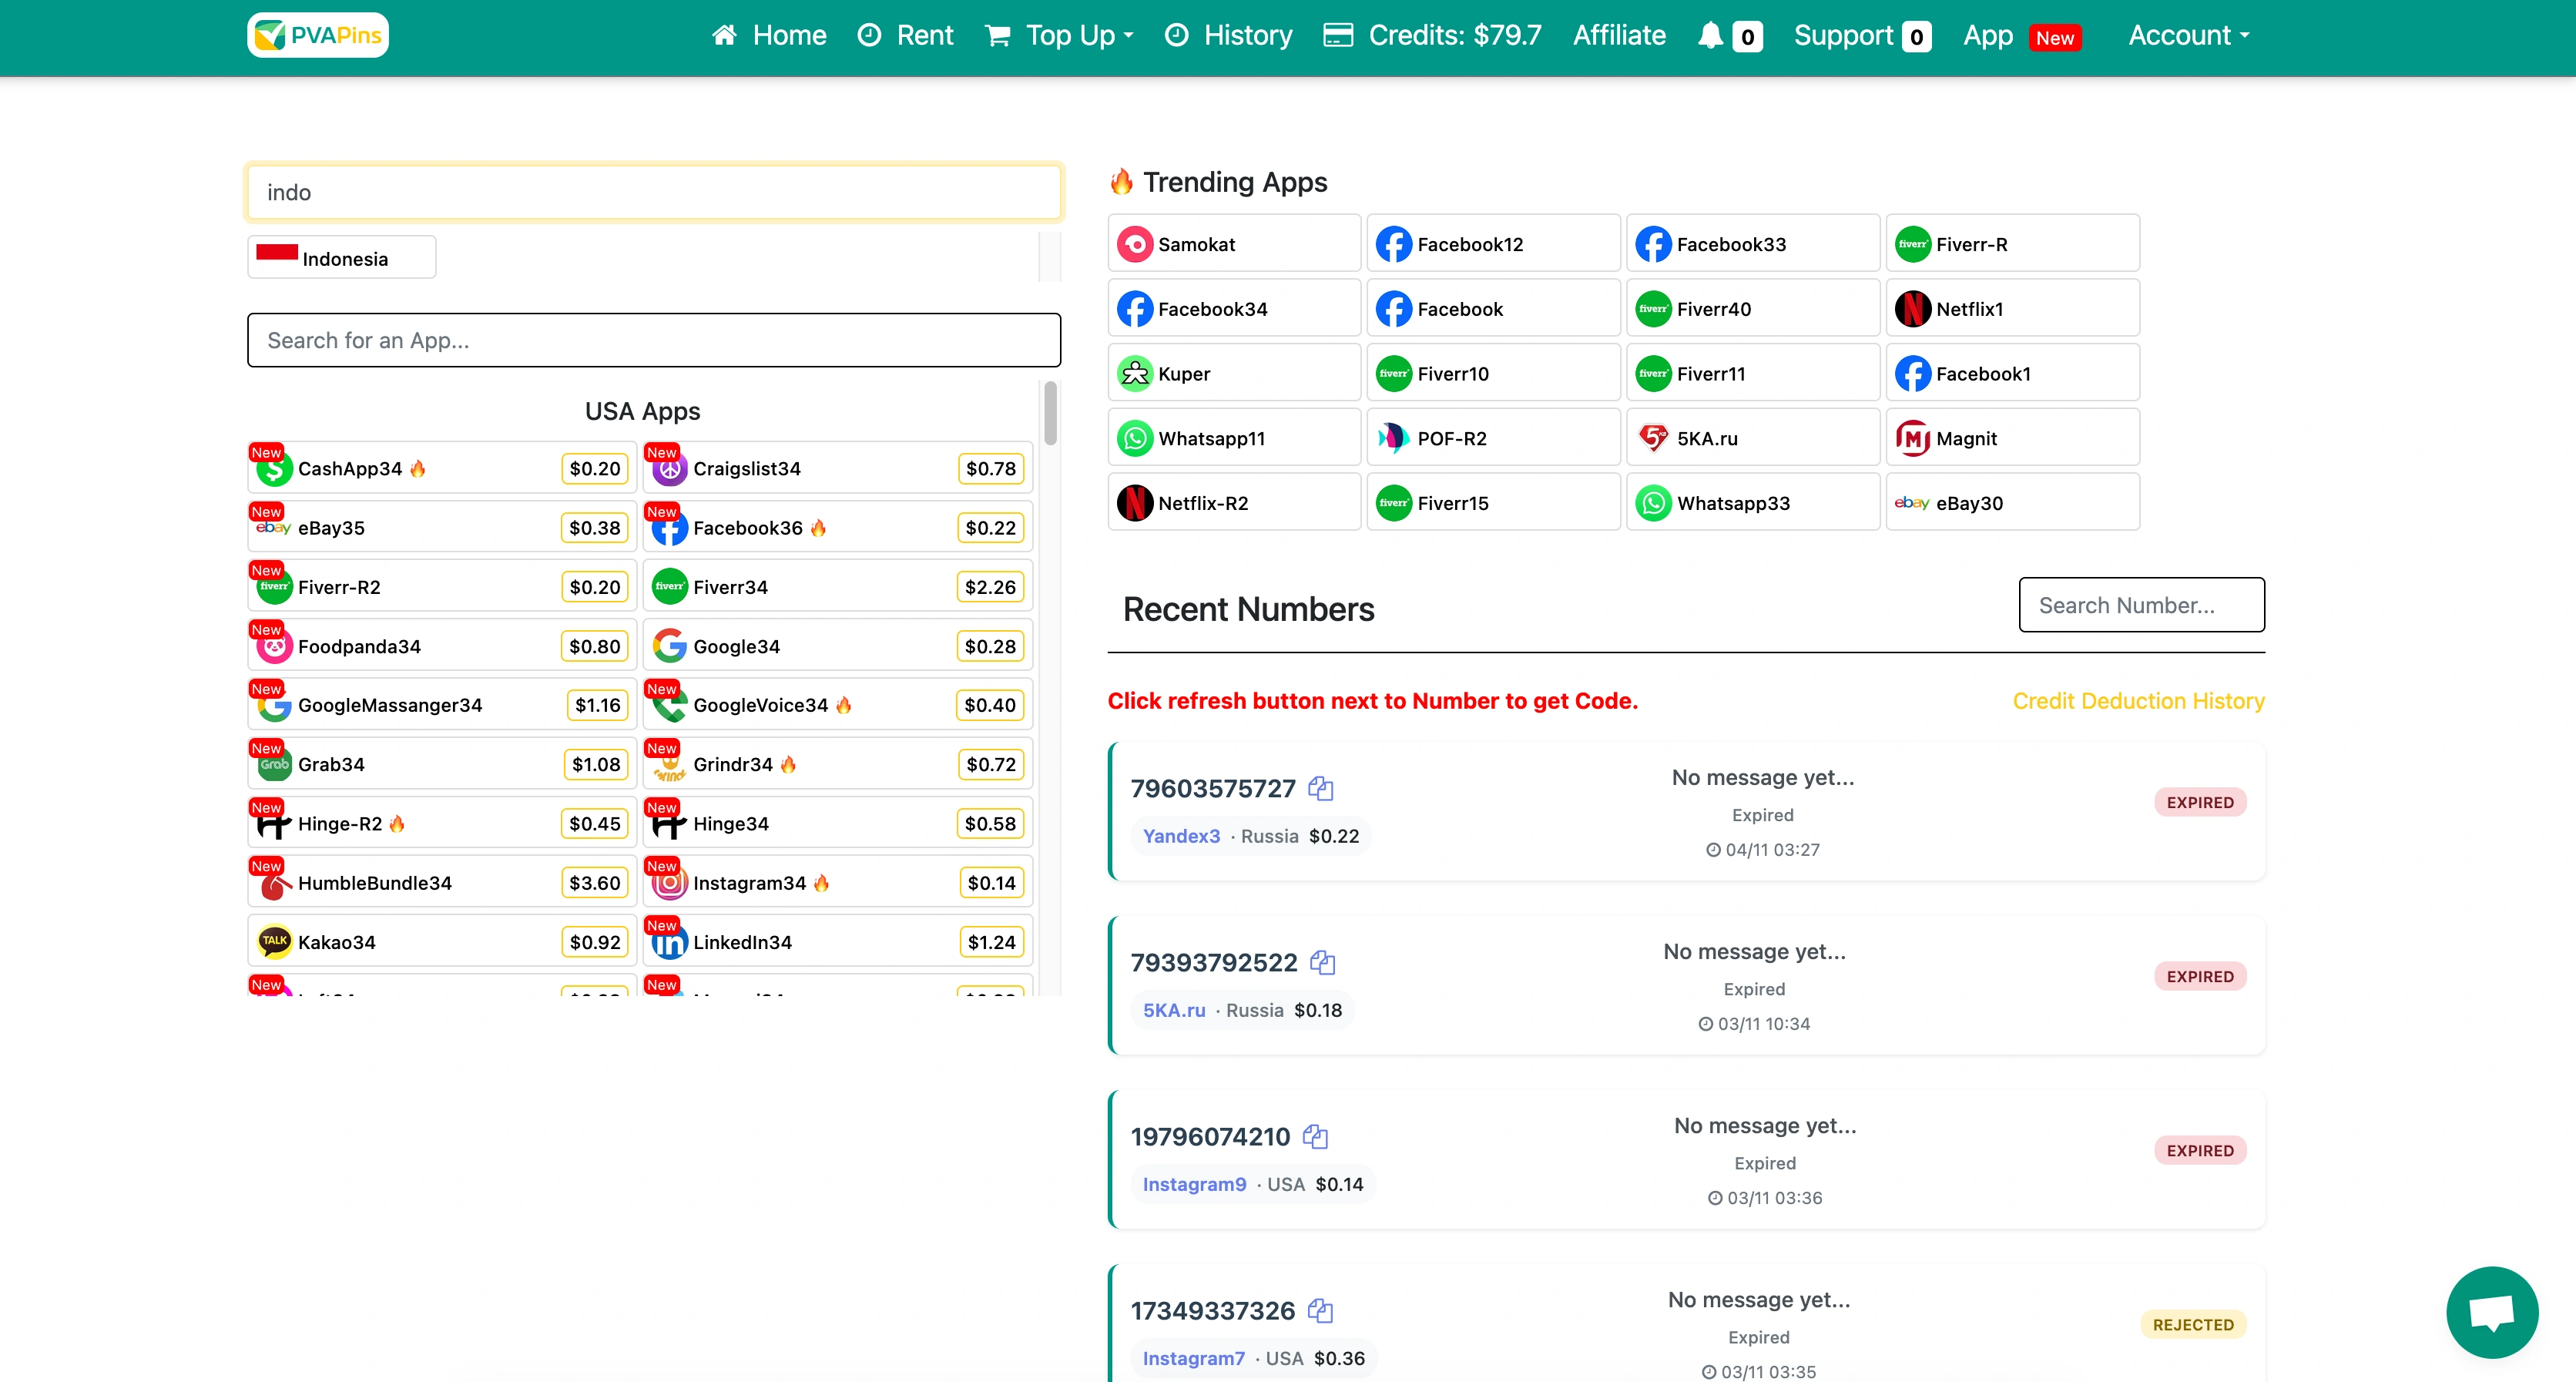The image size is (2576, 1382).
Task: Open Support in navbar
Action: click(x=1862, y=36)
